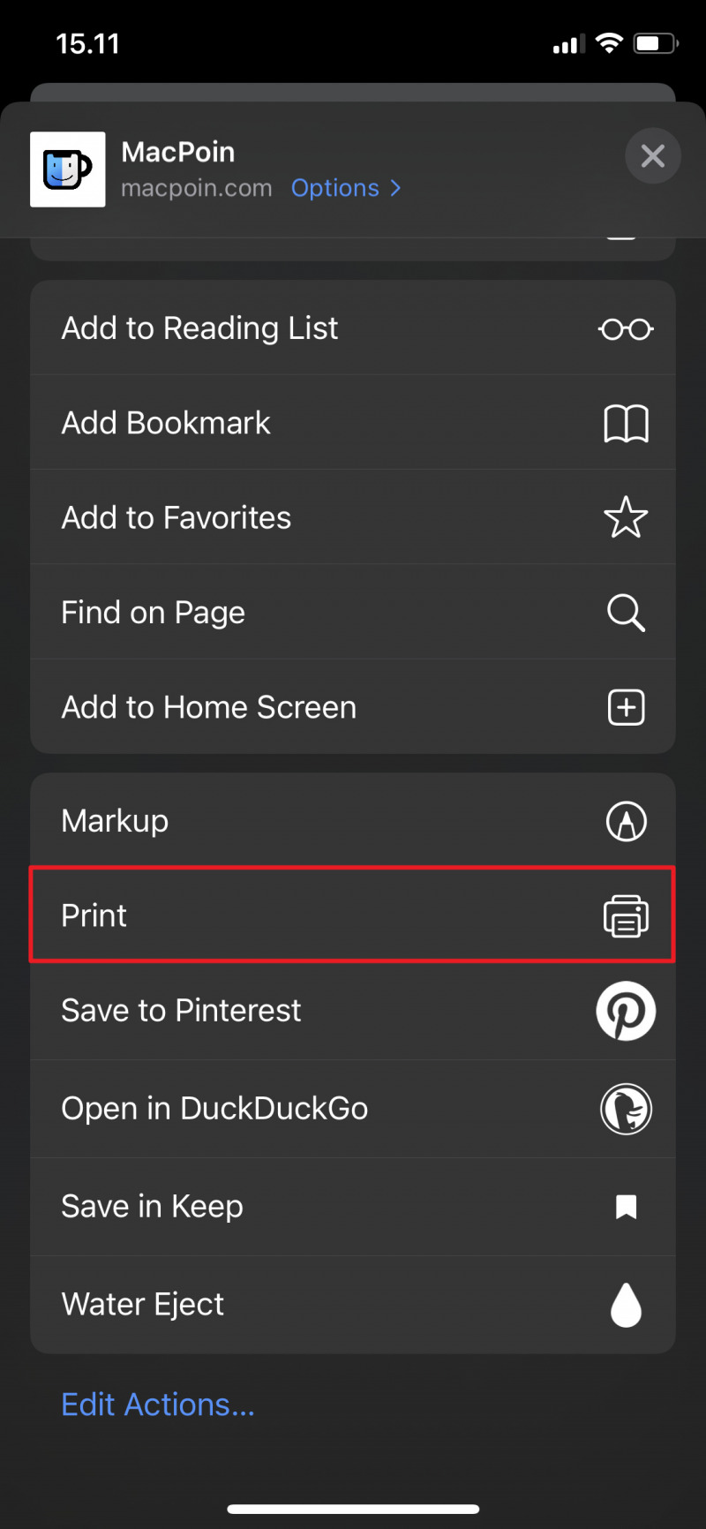Close the share sheet
The height and width of the screenshot is (1529, 706).
click(652, 156)
